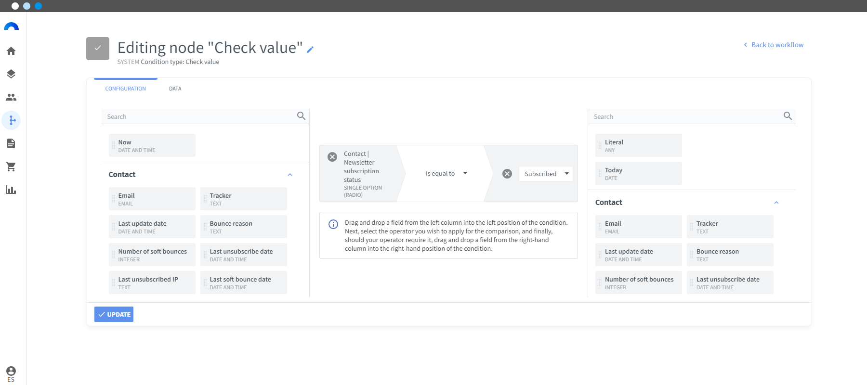Select the CONFIGURATION tab

point(125,89)
